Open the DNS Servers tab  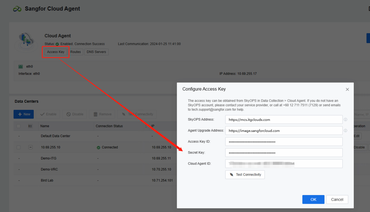click(x=96, y=52)
